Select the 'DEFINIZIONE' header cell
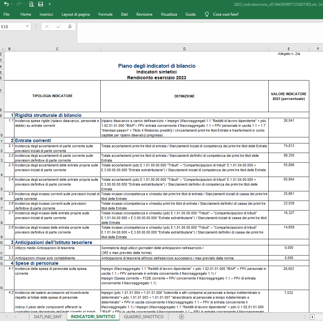 tap(184, 96)
